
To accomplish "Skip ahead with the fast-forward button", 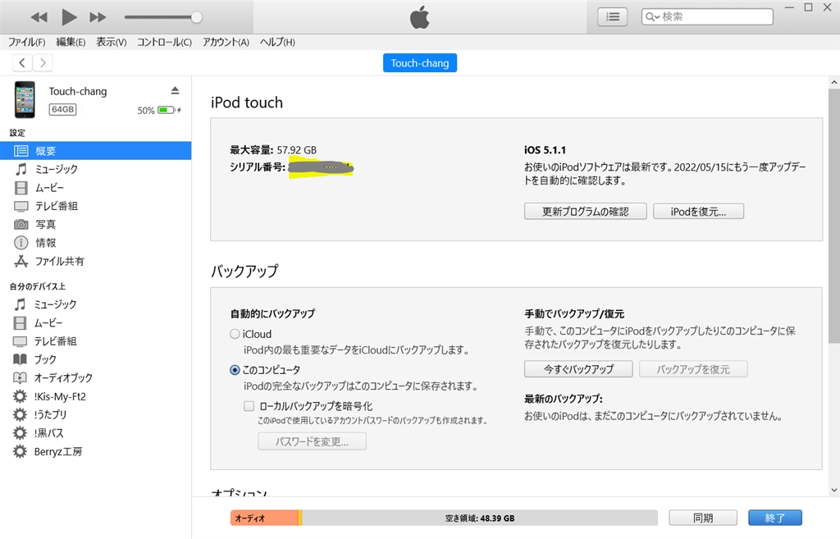I will click(98, 17).
